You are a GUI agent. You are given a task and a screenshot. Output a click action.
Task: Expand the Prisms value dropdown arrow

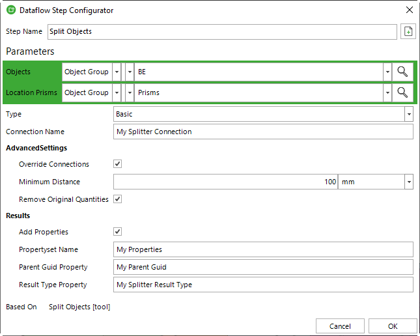pyautogui.click(x=387, y=92)
